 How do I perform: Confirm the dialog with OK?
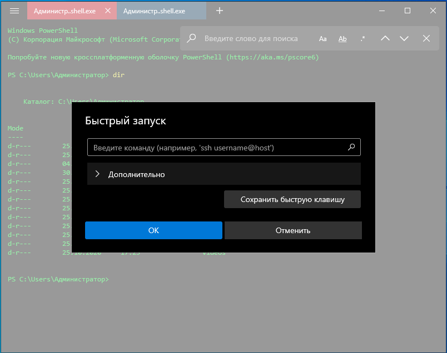[153, 230]
